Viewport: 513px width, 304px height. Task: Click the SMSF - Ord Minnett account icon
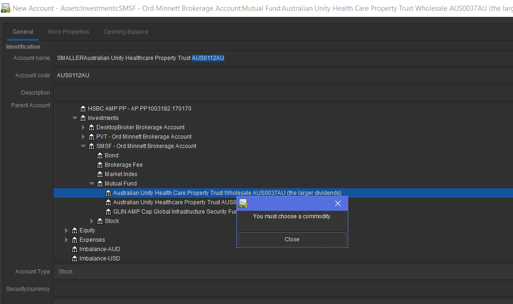click(92, 146)
